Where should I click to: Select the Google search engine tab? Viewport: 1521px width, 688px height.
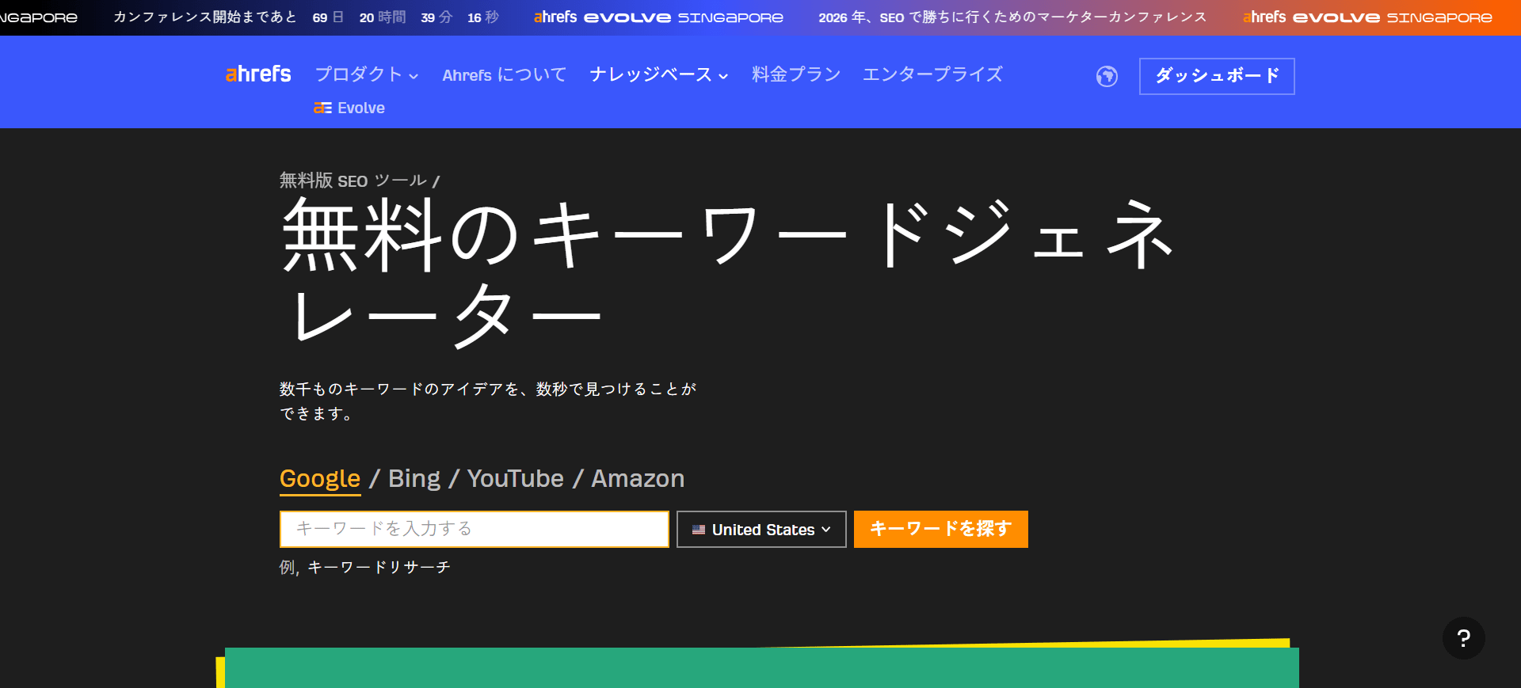320,479
